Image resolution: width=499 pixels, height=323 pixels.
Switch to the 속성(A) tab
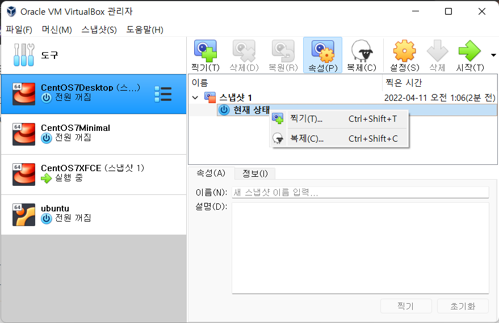(211, 173)
